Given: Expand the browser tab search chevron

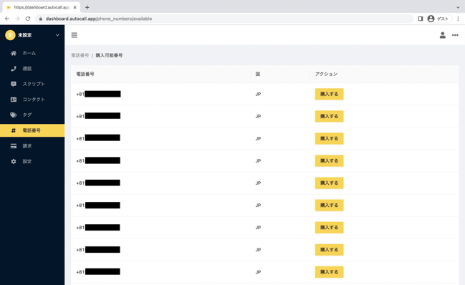Looking at the screenshot, I should [x=458, y=7].
